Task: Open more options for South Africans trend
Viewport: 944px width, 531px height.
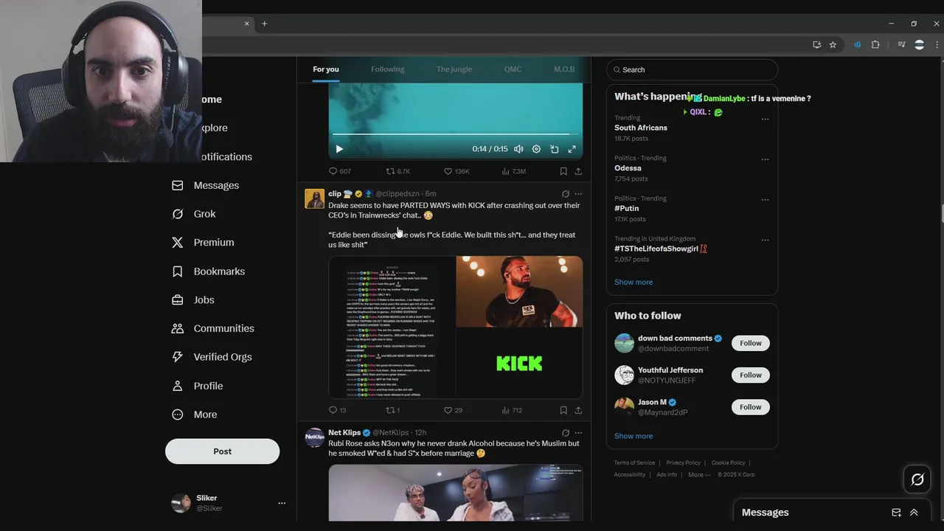Action: [765, 119]
